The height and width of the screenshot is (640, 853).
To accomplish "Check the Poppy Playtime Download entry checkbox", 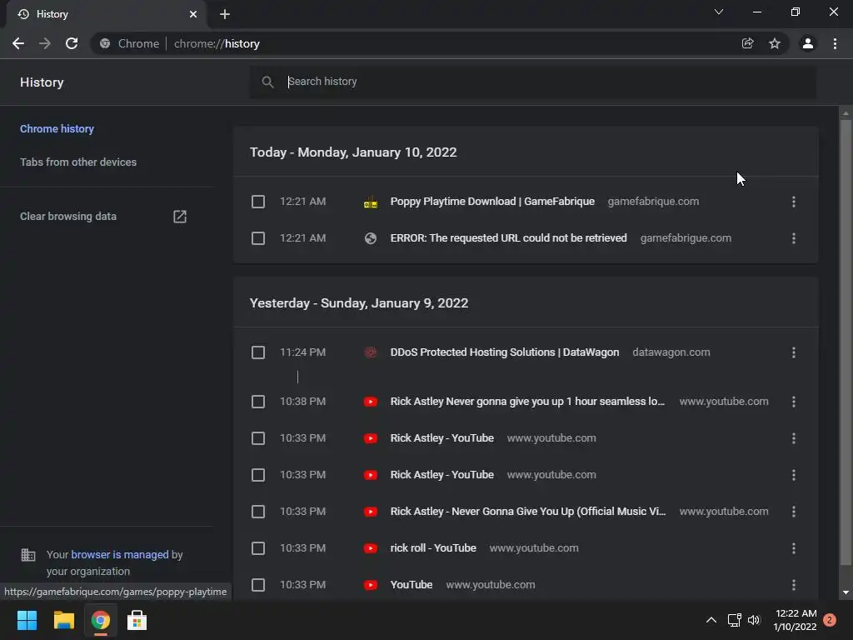I will point(258,202).
